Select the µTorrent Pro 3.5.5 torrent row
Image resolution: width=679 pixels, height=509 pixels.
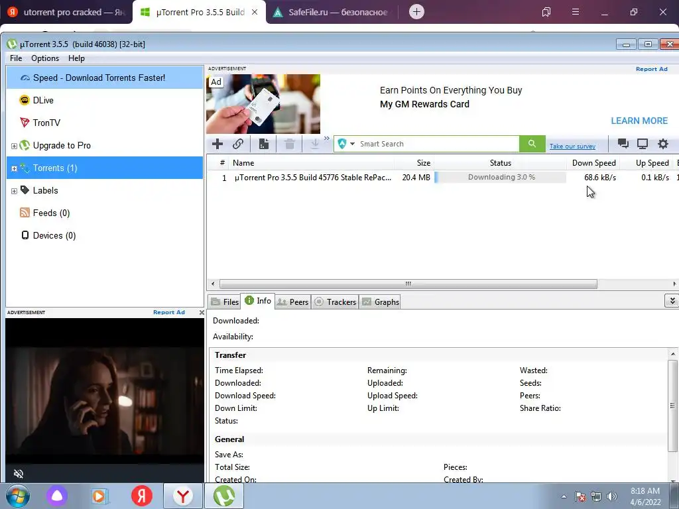tap(442, 178)
